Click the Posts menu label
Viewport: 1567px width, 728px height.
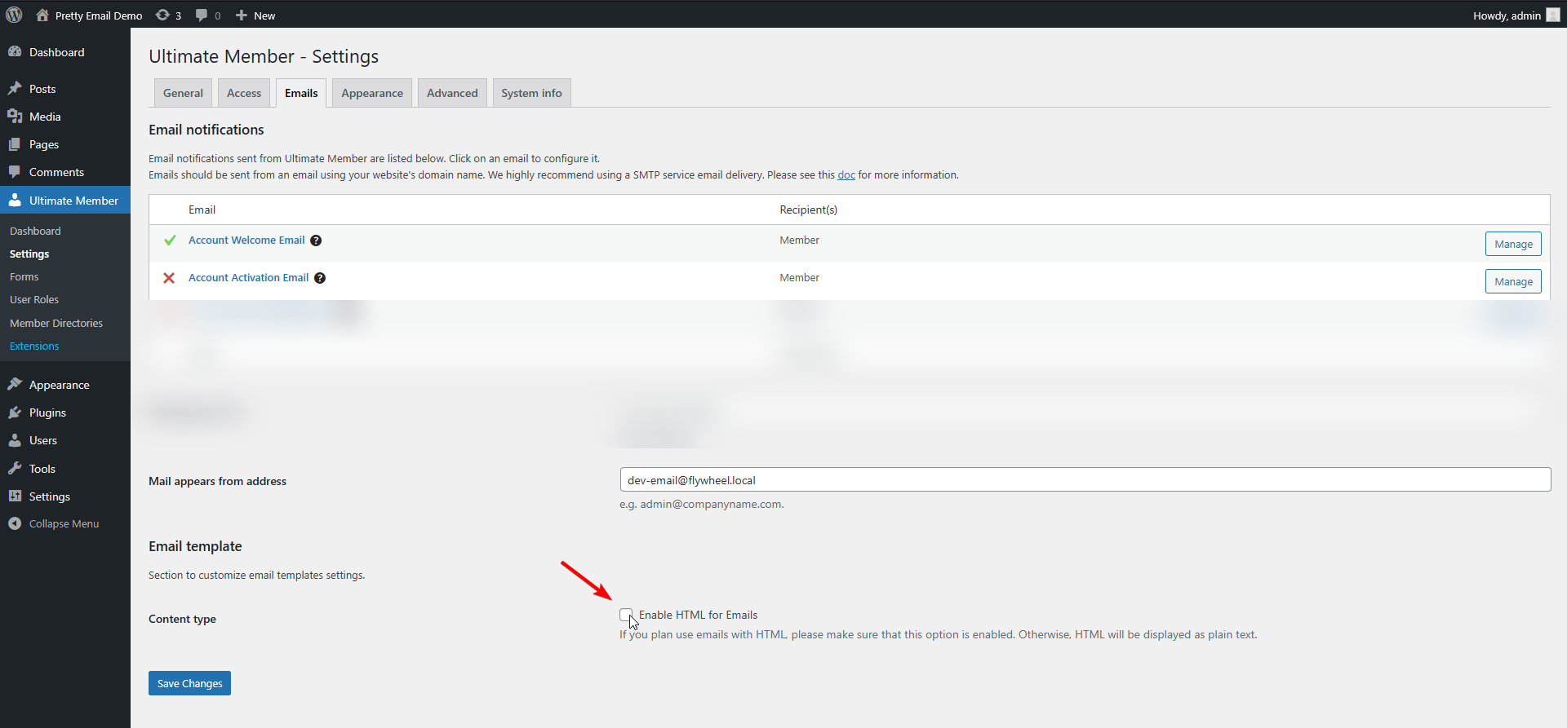click(42, 89)
